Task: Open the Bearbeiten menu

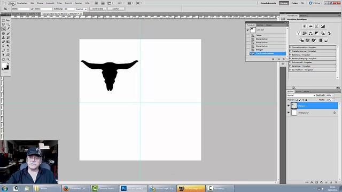Action: click(22, 3)
